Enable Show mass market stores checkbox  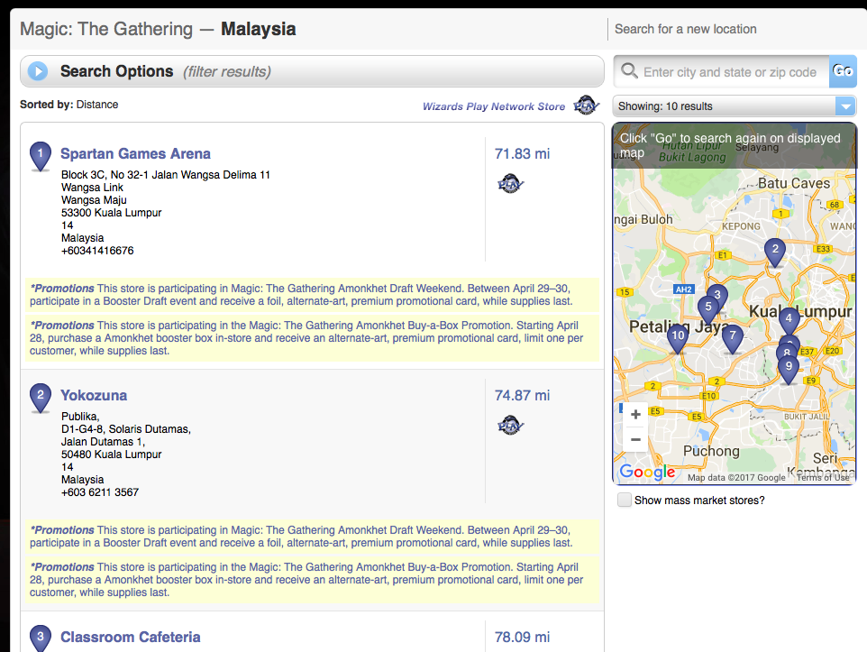tap(625, 500)
